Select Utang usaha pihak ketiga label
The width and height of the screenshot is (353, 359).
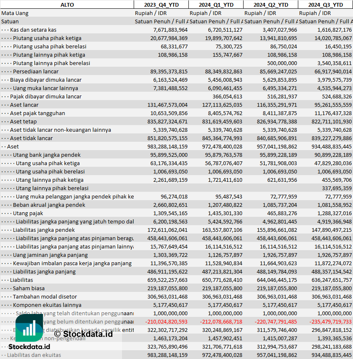point(48,163)
